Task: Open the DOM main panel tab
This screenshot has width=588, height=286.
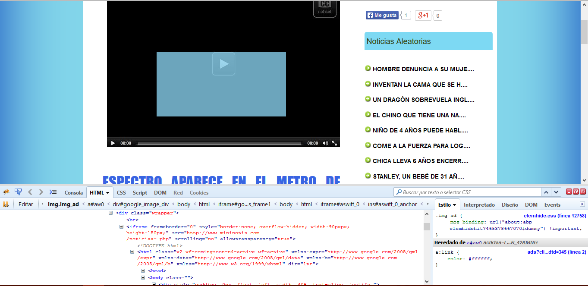Action: click(x=160, y=193)
